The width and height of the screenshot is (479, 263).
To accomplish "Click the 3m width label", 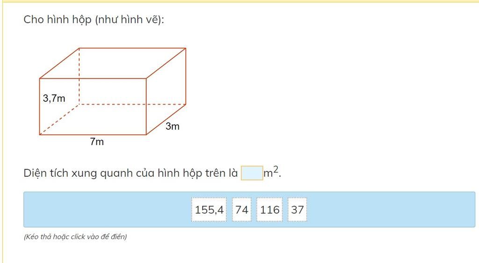I will [173, 126].
